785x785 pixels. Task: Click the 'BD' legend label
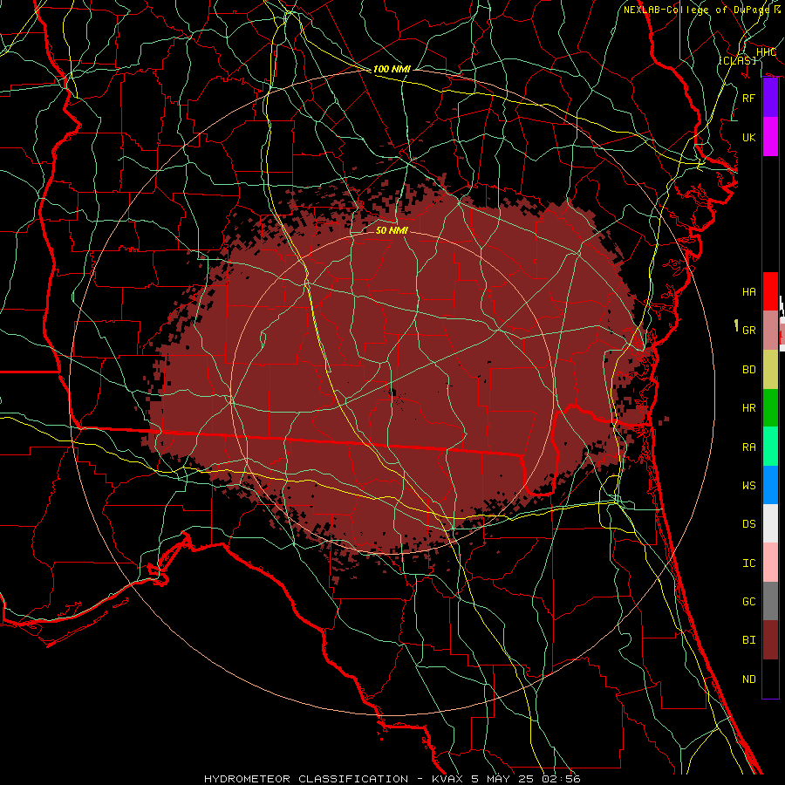point(748,370)
